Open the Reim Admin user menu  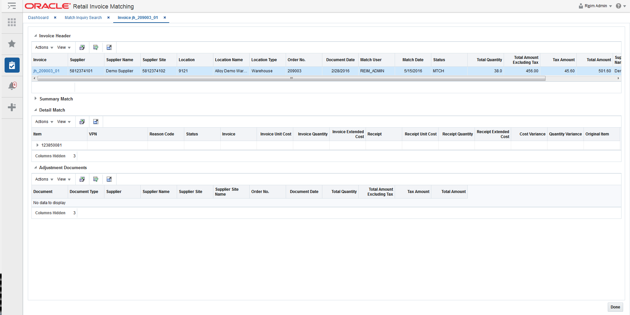point(595,6)
